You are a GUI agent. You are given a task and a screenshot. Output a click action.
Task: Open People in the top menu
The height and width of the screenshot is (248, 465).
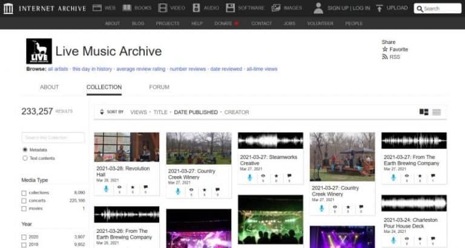pyautogui.click(x=354, y=24)
